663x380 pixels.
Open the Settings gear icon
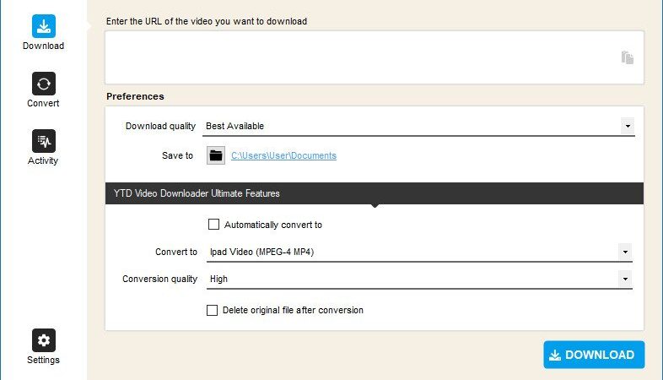coord(44,340)
